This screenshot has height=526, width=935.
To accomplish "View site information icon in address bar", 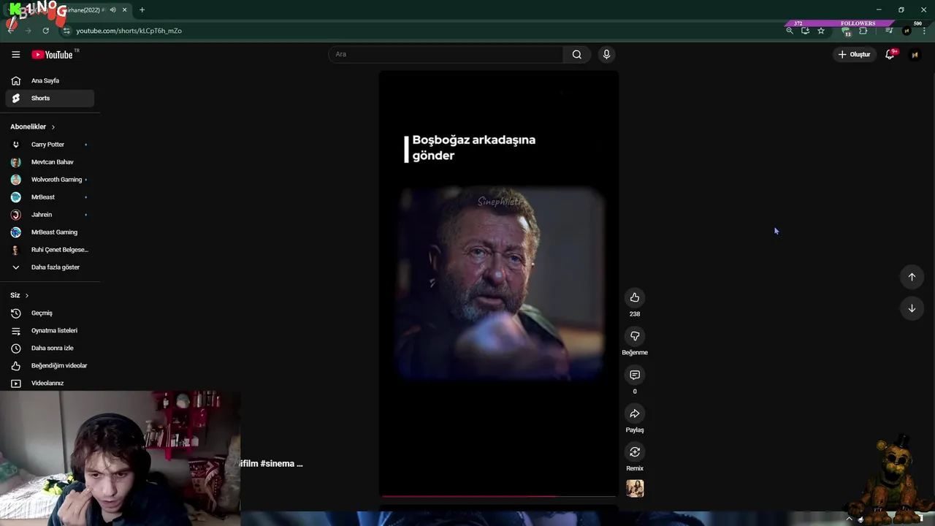I will [x=66, y=31].
